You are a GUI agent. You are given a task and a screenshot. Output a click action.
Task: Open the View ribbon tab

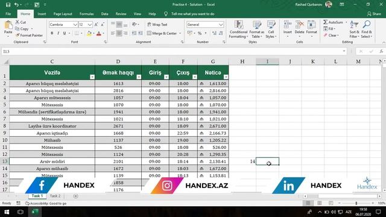(137, 14)
